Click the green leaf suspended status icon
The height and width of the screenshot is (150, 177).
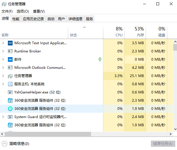(x=100, y=59)
